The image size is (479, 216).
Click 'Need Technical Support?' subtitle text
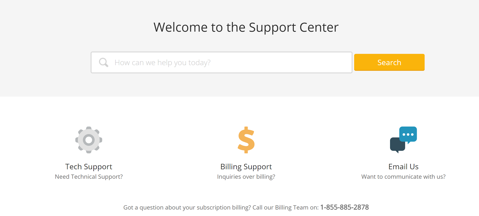[89, 177]
